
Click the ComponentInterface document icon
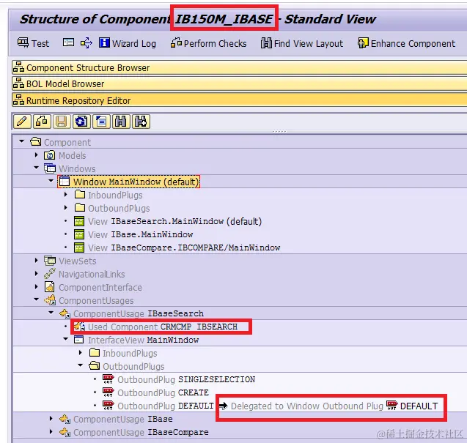tap(49, 287)
